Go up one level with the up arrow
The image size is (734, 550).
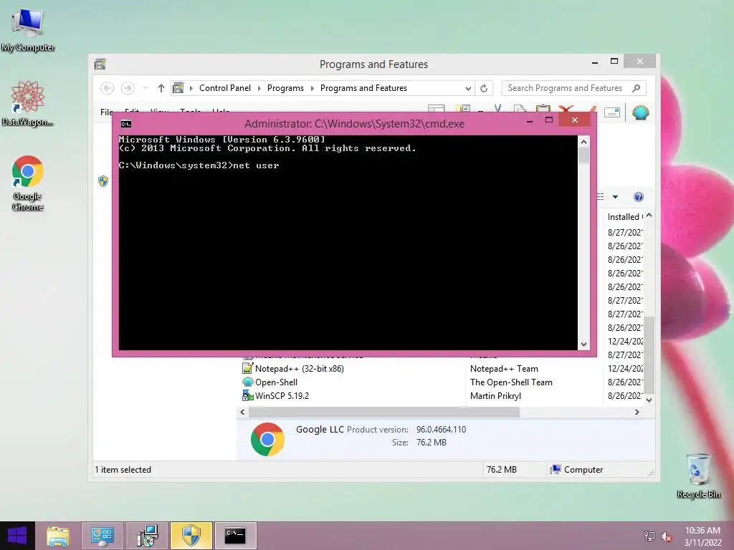coord(161,88)
